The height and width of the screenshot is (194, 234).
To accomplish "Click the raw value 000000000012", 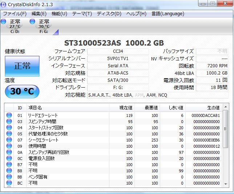I will [206, 146].
